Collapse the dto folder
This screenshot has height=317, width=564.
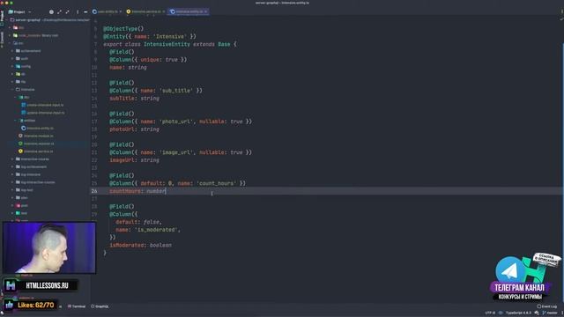point(16,97)
